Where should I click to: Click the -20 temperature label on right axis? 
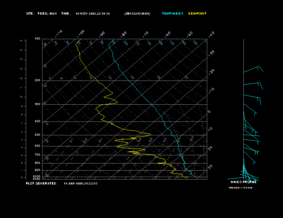(x=212, y=72)
